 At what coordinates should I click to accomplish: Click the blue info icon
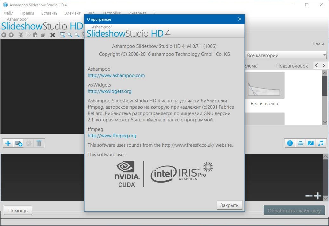pyautogui.click(x=290, y=143)
